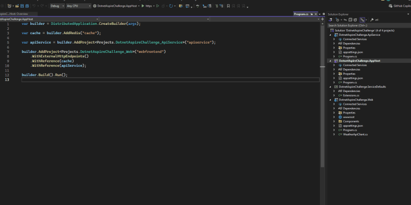The height and width of the screenshot is (205, 411).
Task: Click empty line 13 in the code editor
Action: pyautogui.click(x=170, y=79)
